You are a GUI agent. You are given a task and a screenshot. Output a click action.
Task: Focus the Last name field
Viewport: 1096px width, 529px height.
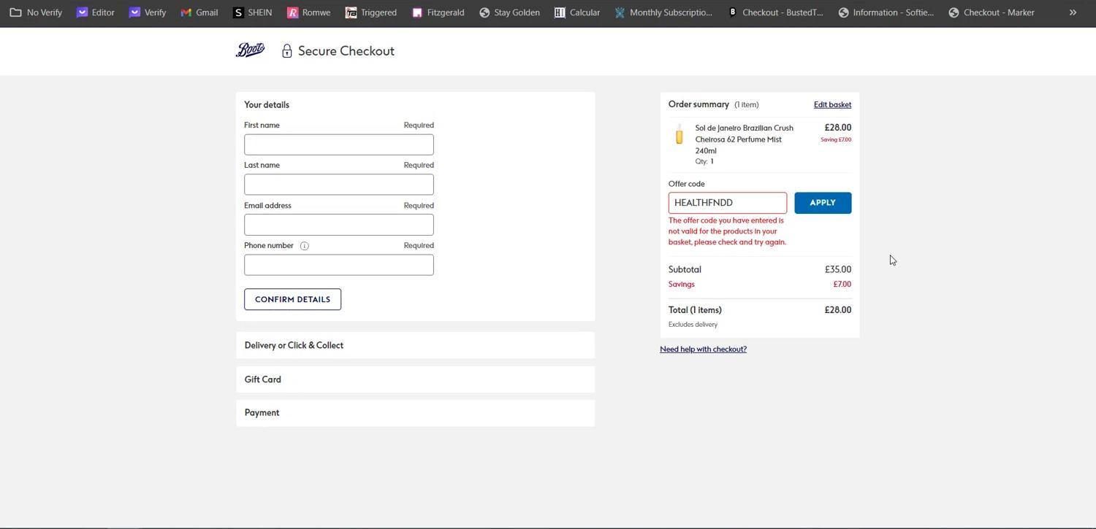click(339, 185)
